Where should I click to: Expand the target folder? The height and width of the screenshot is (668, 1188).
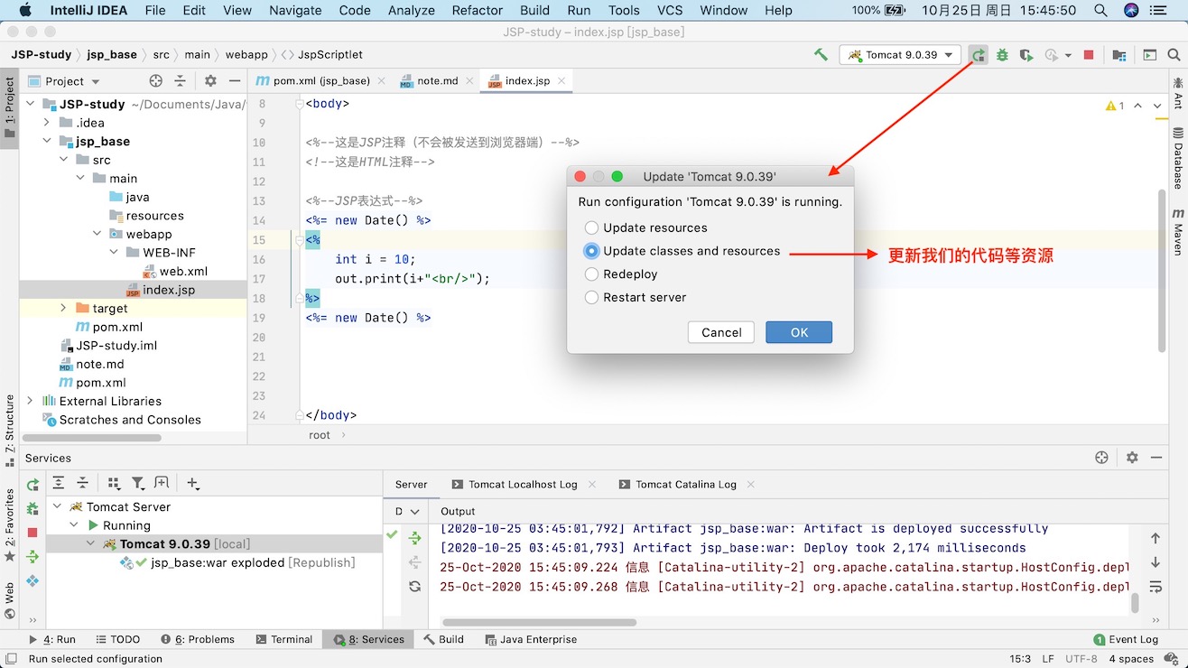[x=63, y=308]
